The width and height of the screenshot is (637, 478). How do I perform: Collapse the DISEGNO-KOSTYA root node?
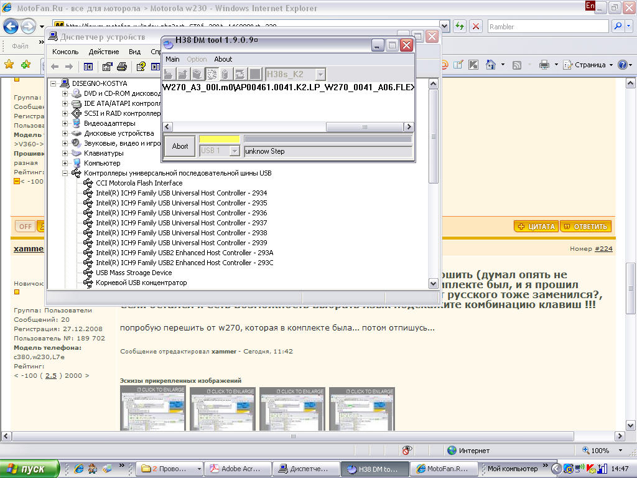point(53,83)
